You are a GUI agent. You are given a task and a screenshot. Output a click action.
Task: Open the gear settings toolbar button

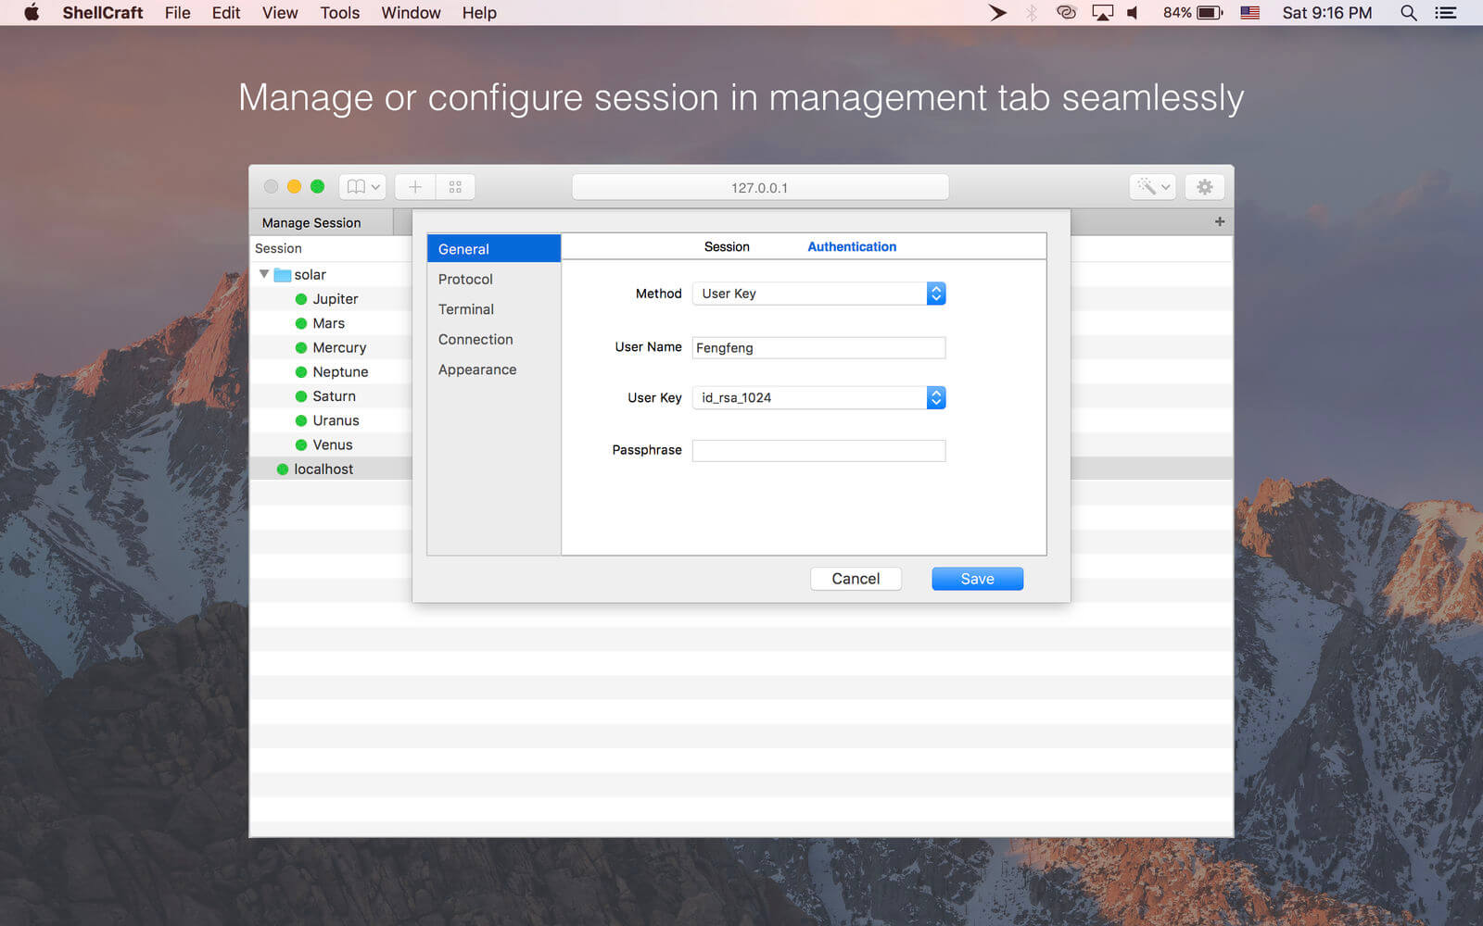click(1205, 187)
